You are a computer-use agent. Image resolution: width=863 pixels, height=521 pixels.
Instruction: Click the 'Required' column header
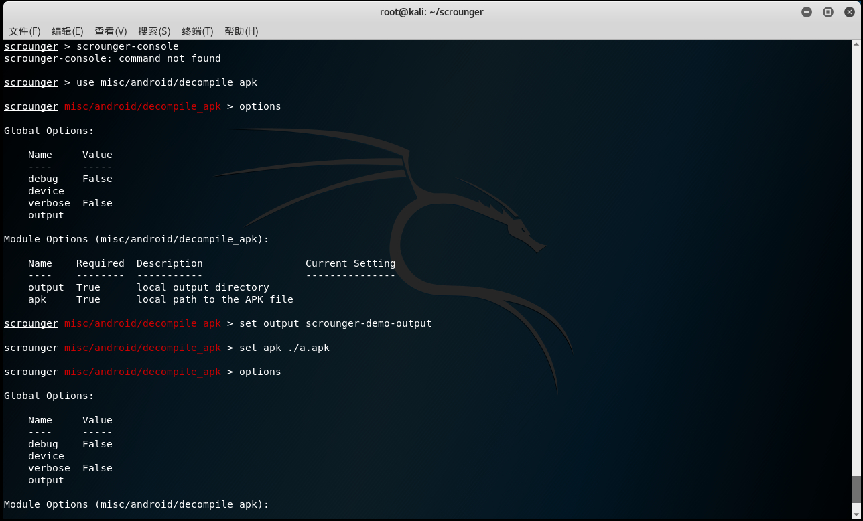[x=101, y=263]
